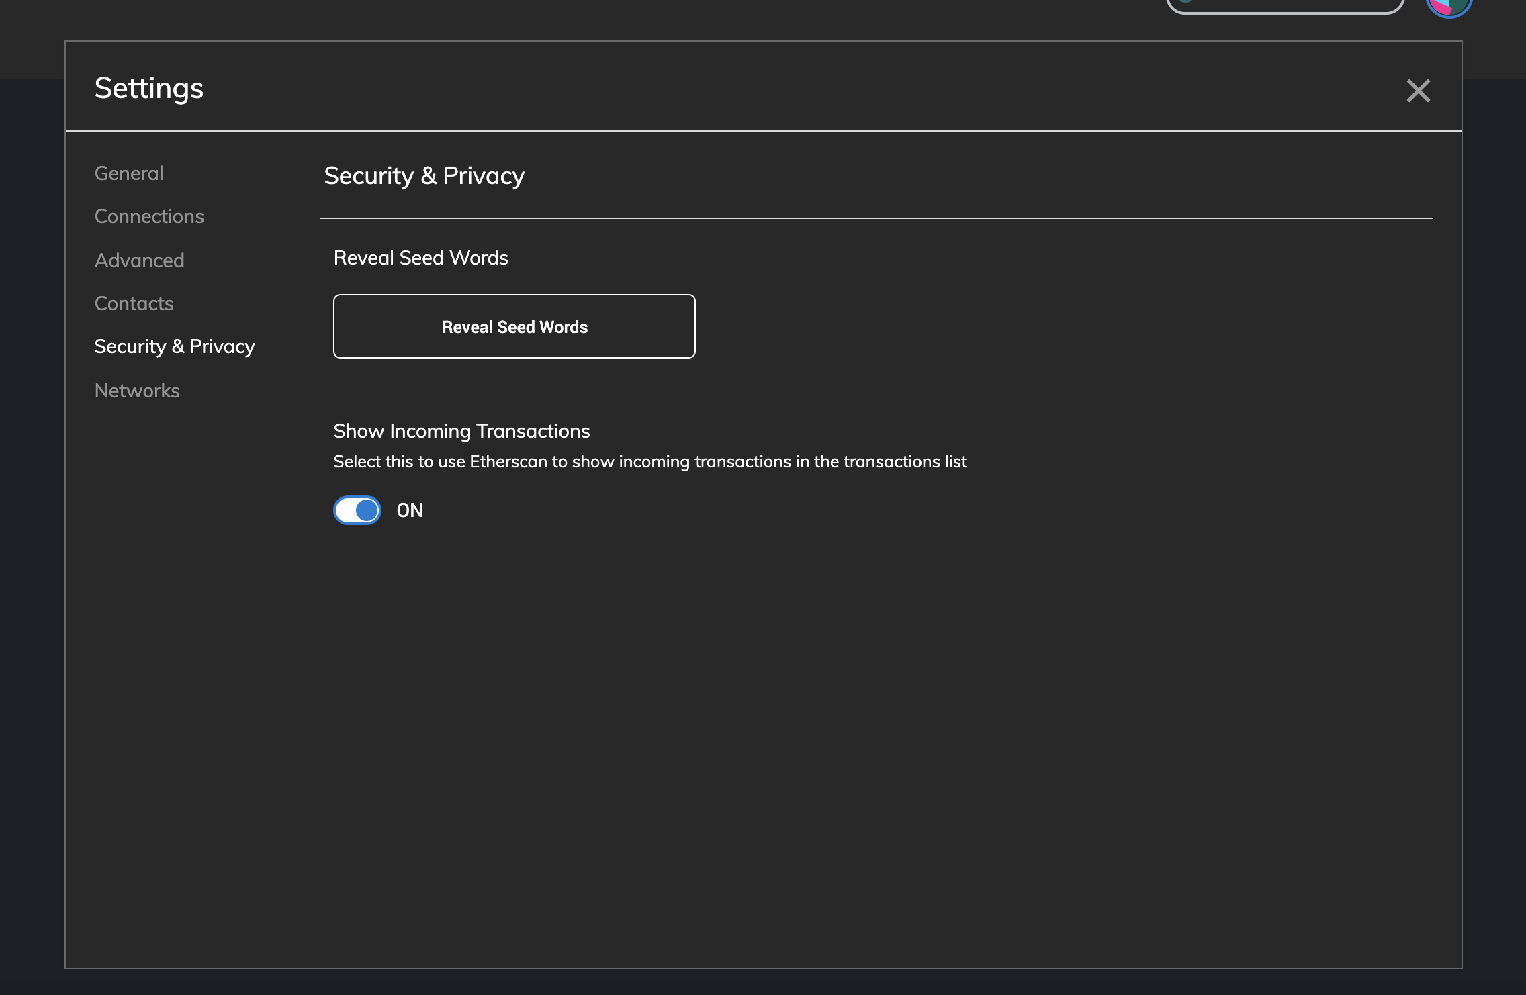Image resolution: width=1526 pixels, height=995 pixels.
Task: Open the General settings tab
Action: 129,173
